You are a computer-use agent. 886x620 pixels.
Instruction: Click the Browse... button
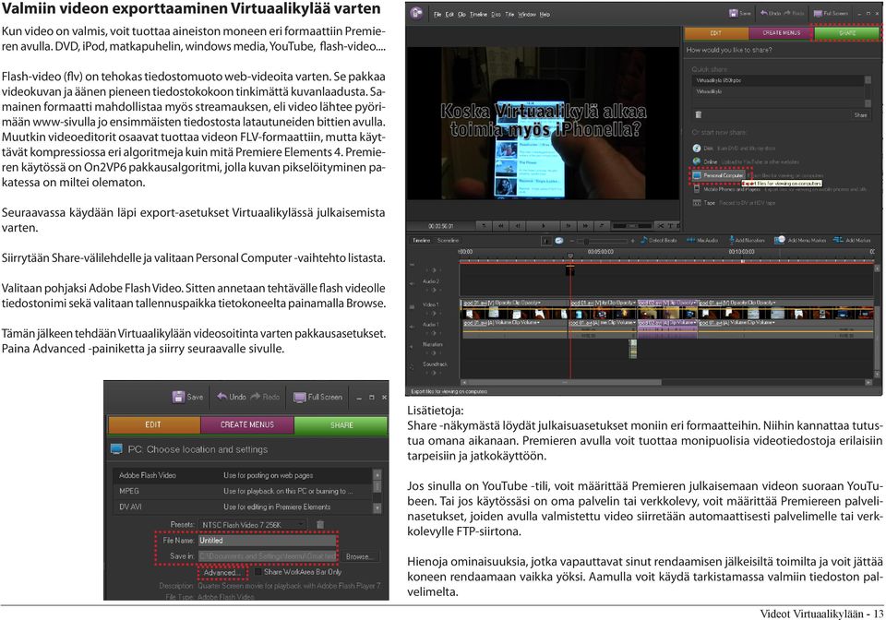tap(359, 556)
